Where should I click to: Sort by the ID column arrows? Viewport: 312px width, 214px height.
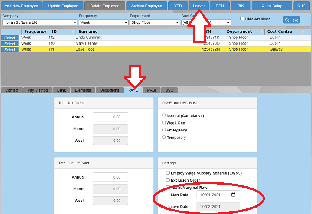click(x=72, y=32)
